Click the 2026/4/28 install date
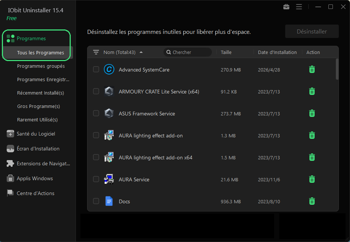The height and width of the screenshot is (242, 350). click(x=269, y=70)
